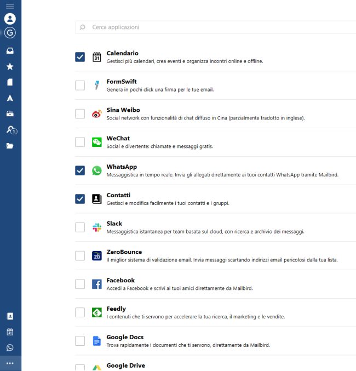Select the 'Feedly' title text
Image resolution: width=356 pixels, height=371 pixels.
point(116,309)
